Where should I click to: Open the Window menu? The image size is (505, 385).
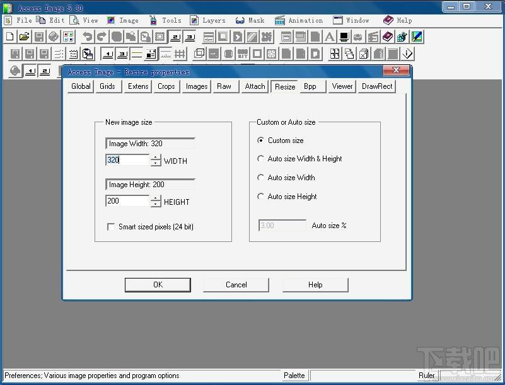357,20
